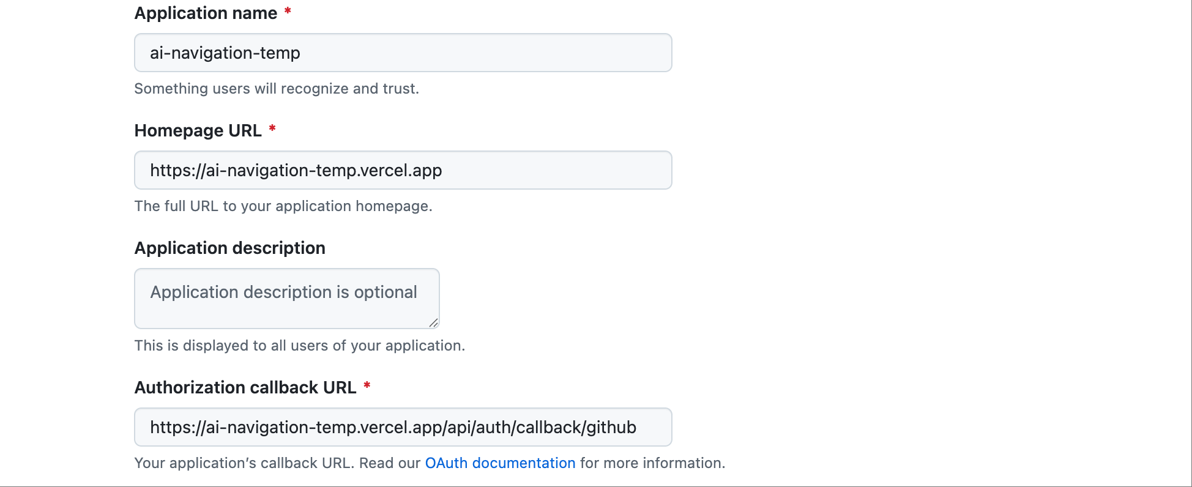Click the Authorization callback URL label
Image resolution: width=1192 pixels, height=487 pixels.
(x=246, y=387)
